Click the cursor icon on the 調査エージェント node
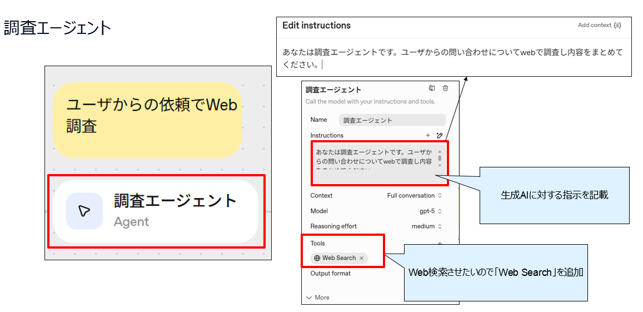Screen dimensions: 643x312 [84, 211]
